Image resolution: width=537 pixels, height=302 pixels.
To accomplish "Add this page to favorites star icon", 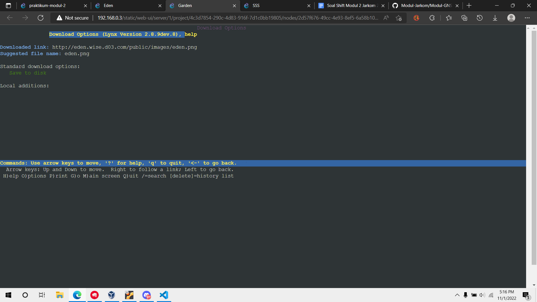I will click(399, 18).
